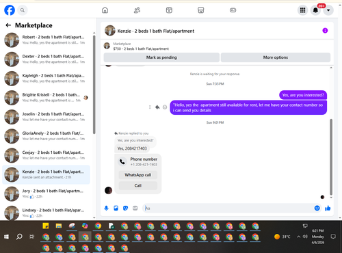Select the Kenzie conversation
The image size is (342, 253).
click(x=46, y=174)
